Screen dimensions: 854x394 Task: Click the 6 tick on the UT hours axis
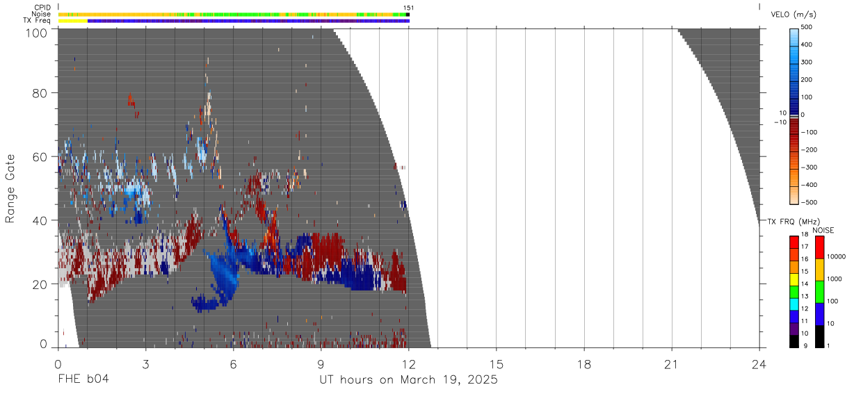click(x=233, y=364)
